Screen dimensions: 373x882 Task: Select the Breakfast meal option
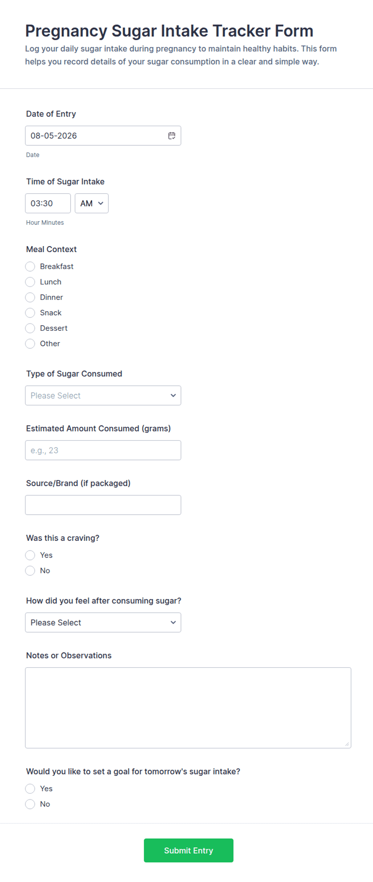coord(30,267)
